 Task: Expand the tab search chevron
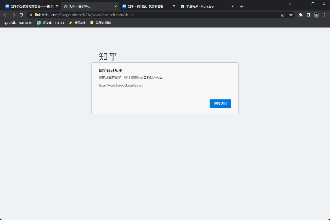290,4
